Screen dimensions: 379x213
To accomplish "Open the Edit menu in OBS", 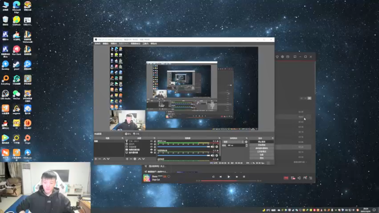I will (105, 44).
